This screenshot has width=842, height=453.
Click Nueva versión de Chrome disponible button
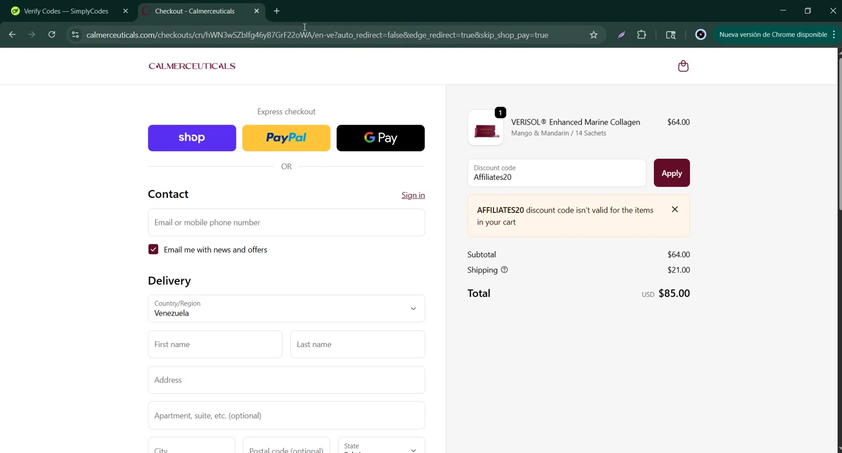[773, 35]
